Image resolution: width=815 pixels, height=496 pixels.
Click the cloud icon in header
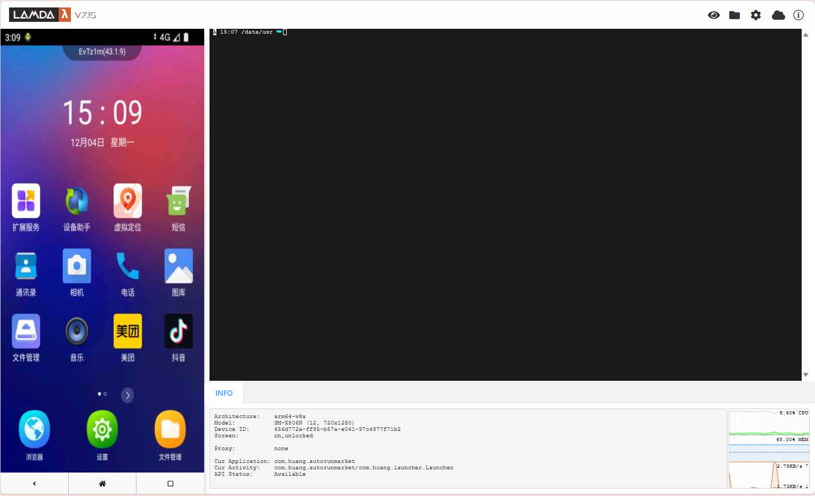778,15
